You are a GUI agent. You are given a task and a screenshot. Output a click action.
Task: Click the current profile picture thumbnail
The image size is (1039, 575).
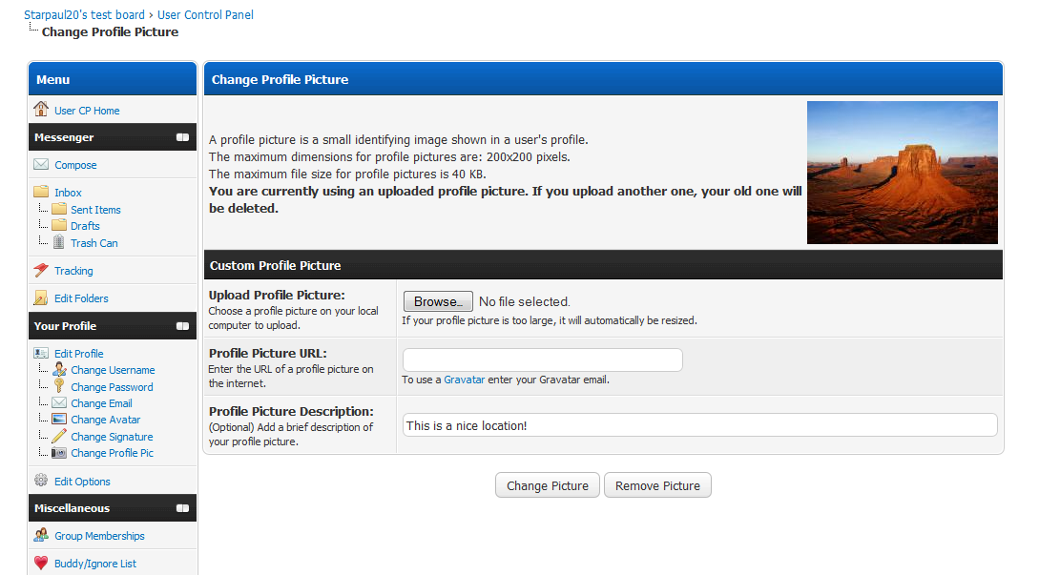point(902,173)
